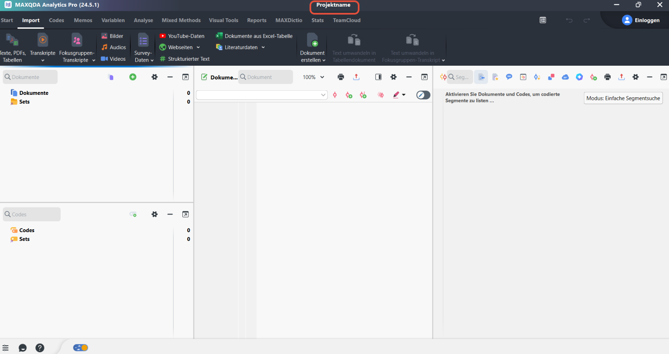Print the retrieved segments list
Image resolution: width=669 pixels, height=354 pixels.
(x=607, y=77)
